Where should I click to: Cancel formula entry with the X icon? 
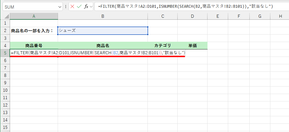coord(72,7)
